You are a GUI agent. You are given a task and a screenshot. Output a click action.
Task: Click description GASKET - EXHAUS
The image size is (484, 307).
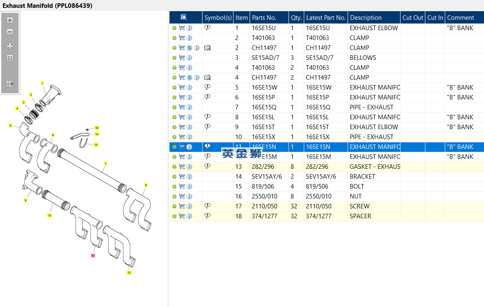pyautogui.click(x=375, y=167)
